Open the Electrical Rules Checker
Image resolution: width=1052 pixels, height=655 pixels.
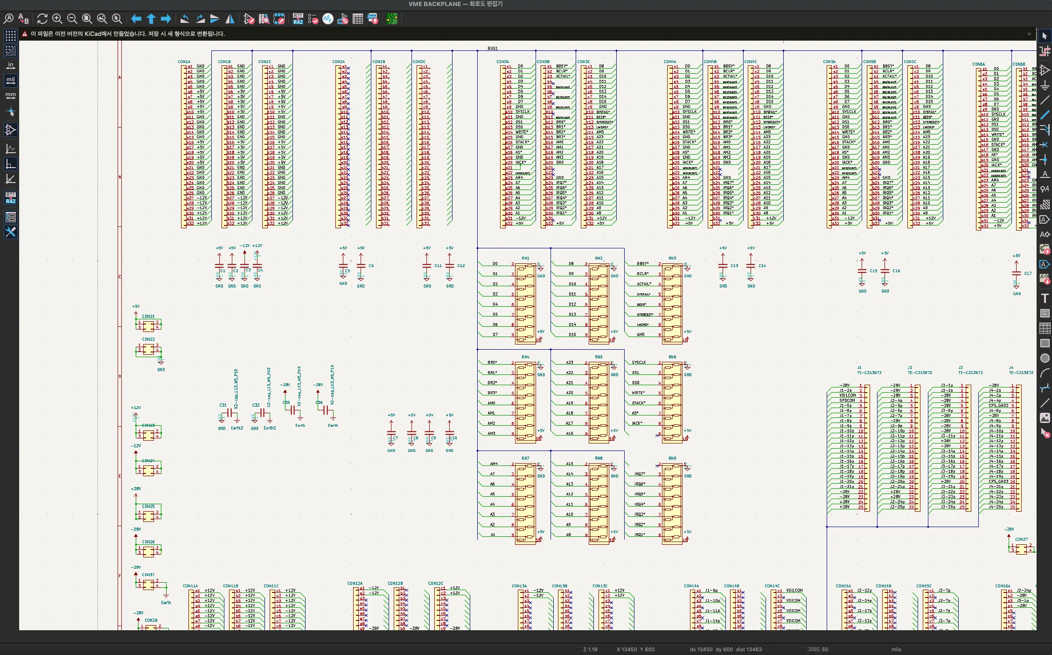(313, 19)
